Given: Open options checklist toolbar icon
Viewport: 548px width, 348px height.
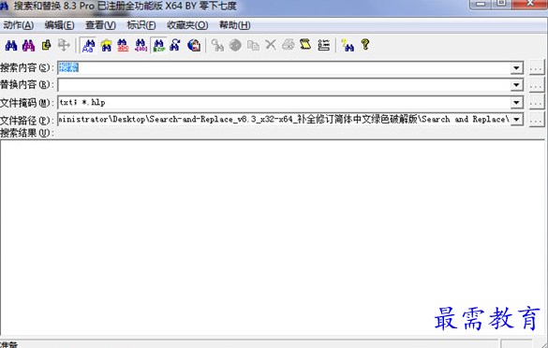Looking at the screenshot, I should coord(323,46).
